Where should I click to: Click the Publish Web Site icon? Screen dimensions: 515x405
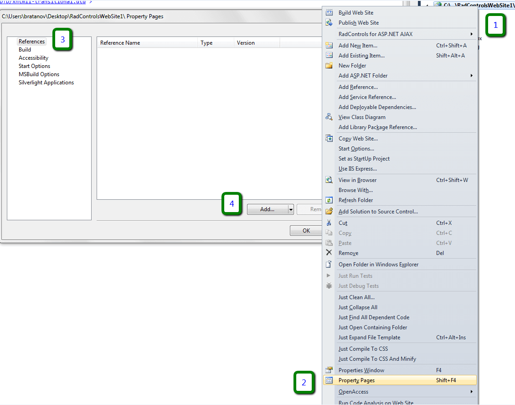[329, 23]
